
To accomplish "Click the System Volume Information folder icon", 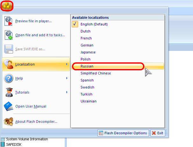I will point(3,139).
